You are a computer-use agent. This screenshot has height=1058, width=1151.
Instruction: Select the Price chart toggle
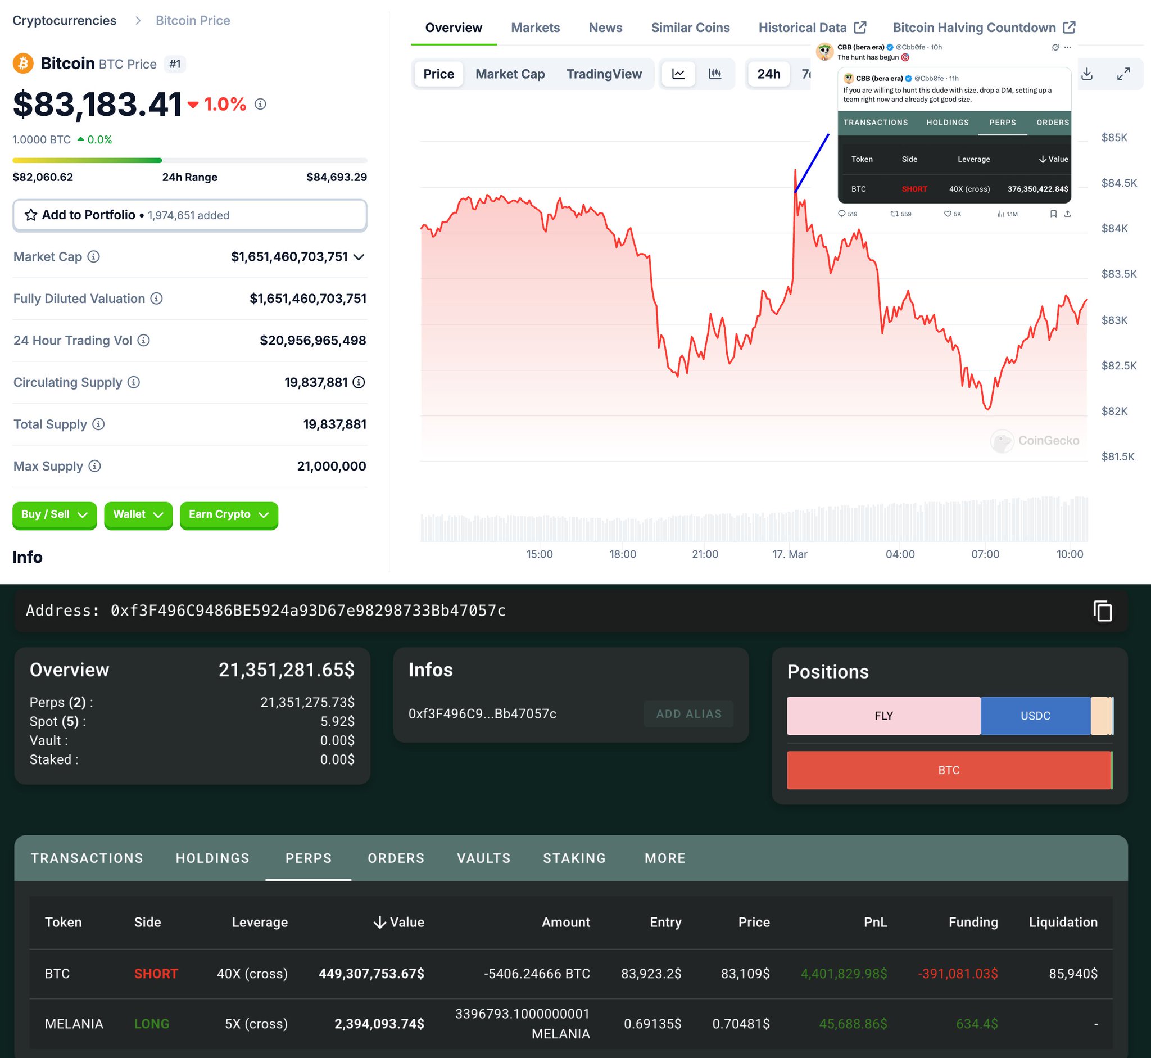click(438, 74)
